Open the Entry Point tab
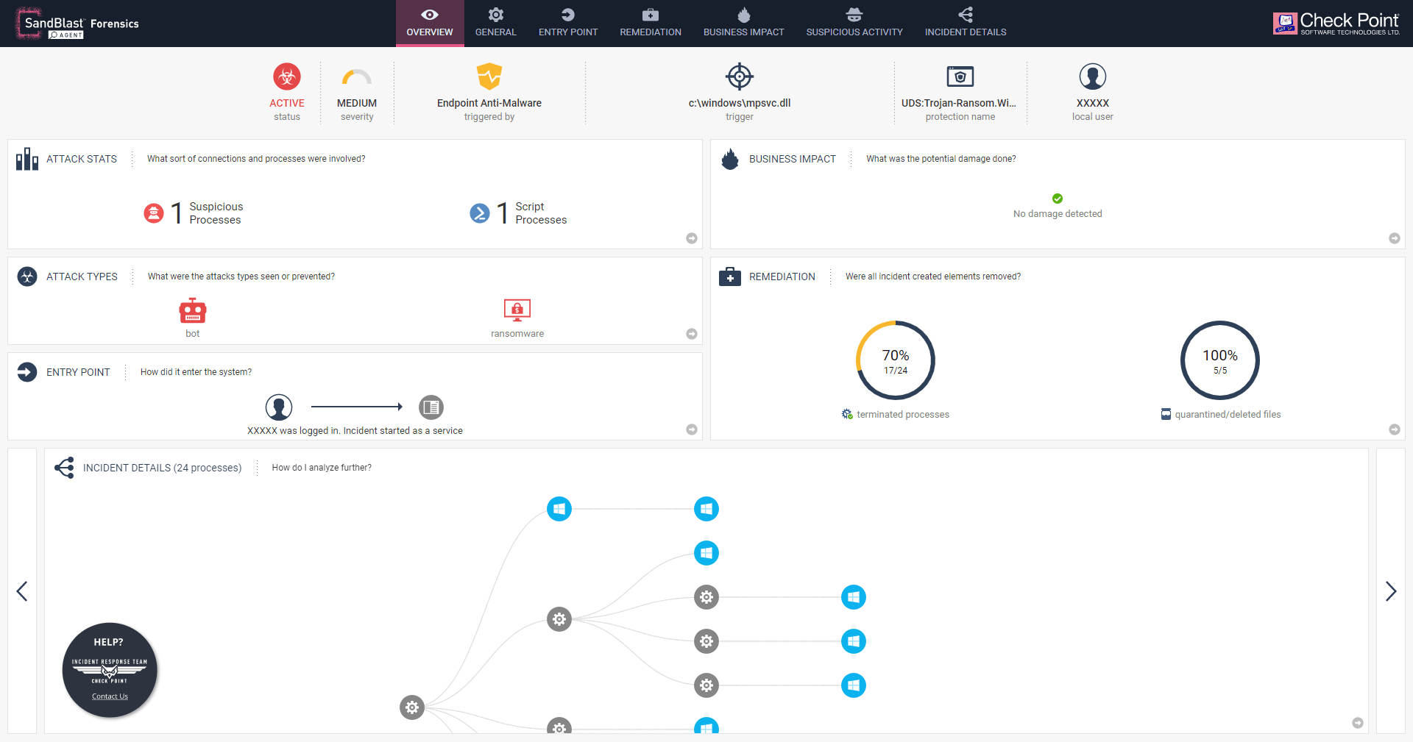This screenshot has width=1413, height=742. (568, 23)
